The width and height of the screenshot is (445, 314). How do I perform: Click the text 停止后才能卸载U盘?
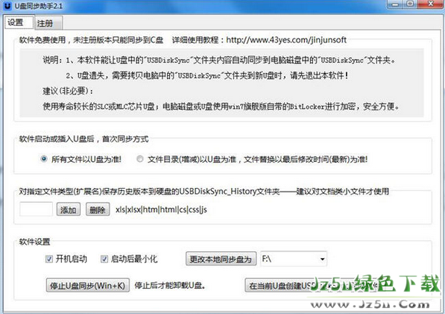(x=170, y=286)
